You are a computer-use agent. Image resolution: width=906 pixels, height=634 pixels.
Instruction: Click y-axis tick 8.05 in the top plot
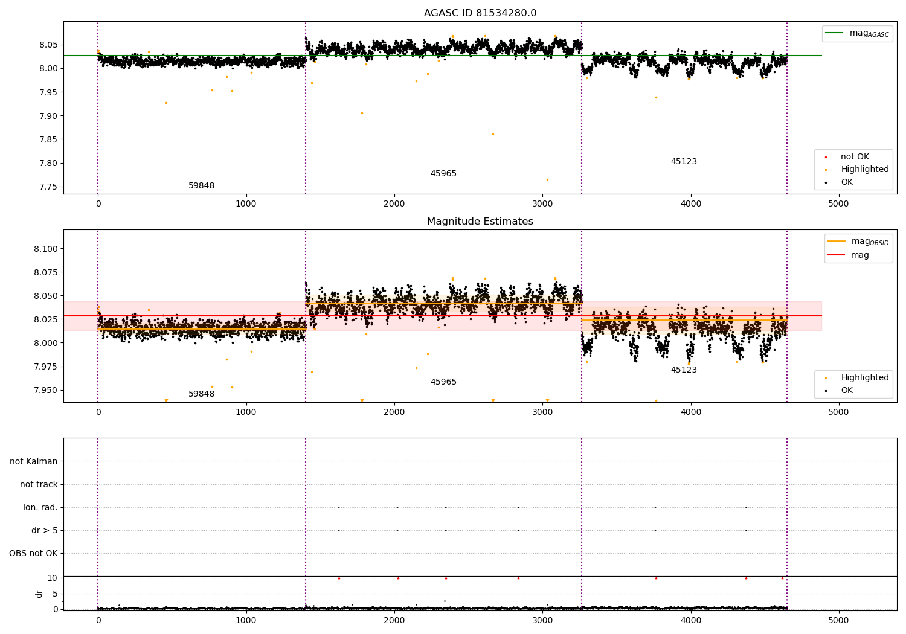48,45
